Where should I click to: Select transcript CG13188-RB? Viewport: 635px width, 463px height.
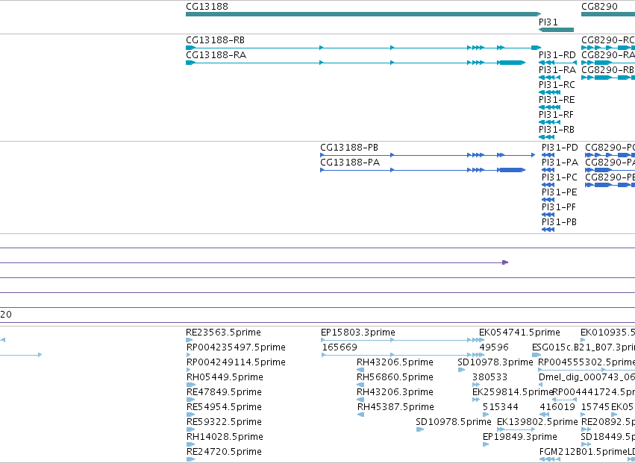(363, 48)
